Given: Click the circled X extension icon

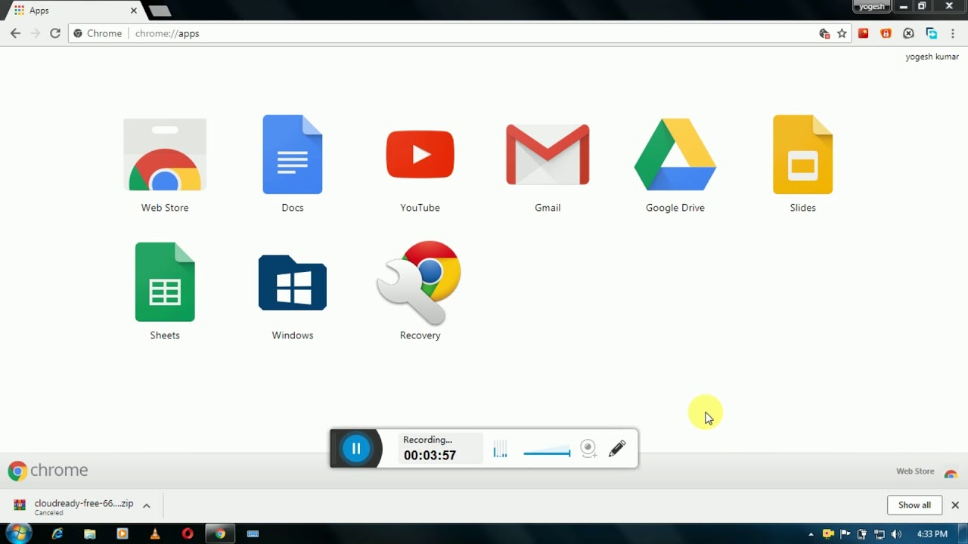Looking at the screenshot, I should click(x=908, y=33).
